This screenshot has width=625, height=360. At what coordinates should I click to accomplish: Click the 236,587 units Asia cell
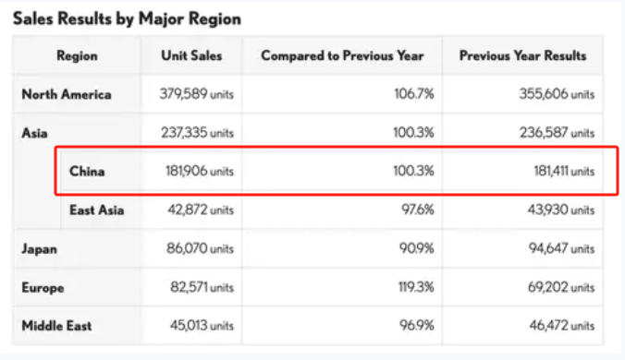pos(557,133)
